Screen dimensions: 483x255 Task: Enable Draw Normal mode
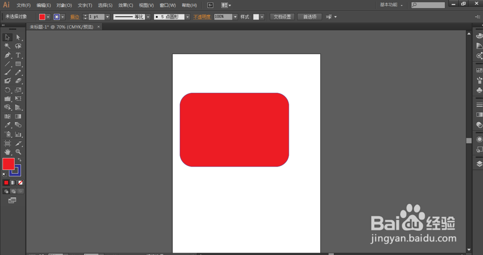point(6,191)
